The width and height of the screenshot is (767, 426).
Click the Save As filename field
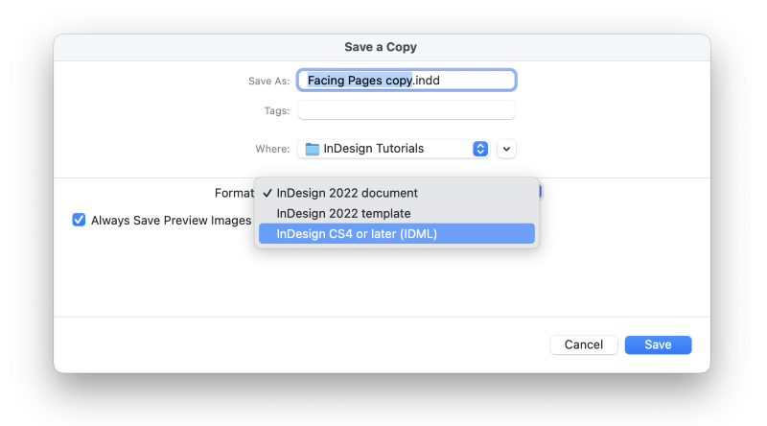[407, 81]
